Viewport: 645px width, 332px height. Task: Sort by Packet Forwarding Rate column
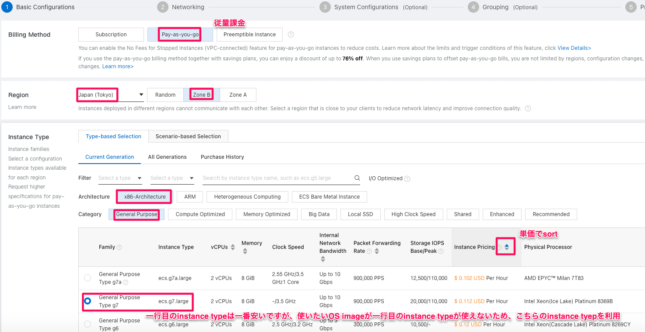[377, 251]
